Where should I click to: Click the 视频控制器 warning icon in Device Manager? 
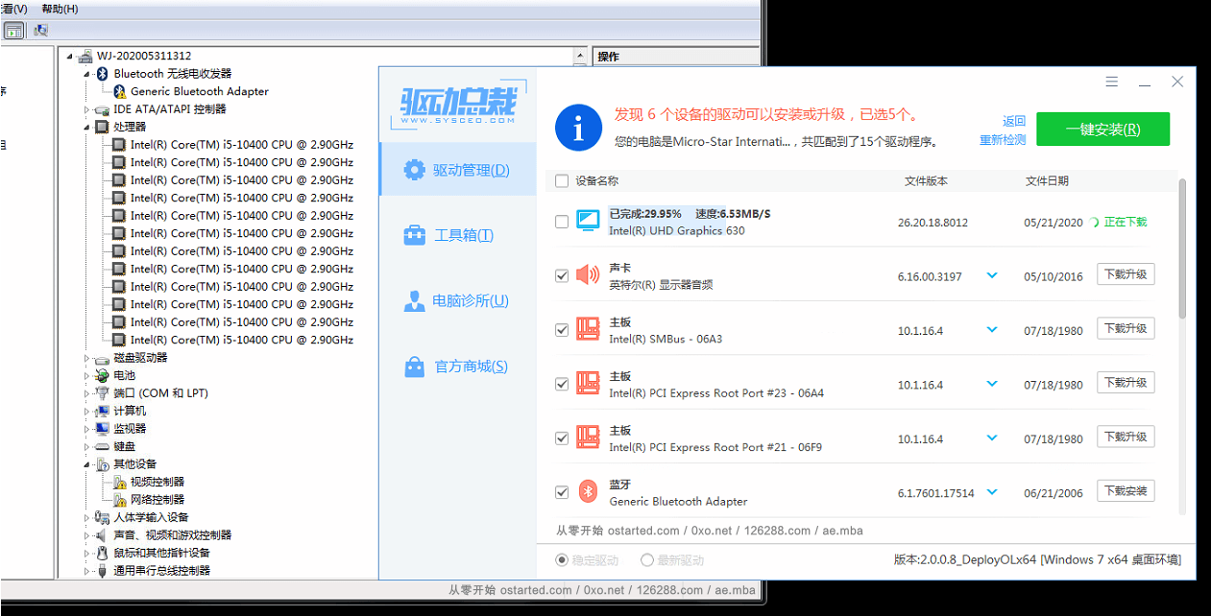pyautogui.click(x=119, y=482)
